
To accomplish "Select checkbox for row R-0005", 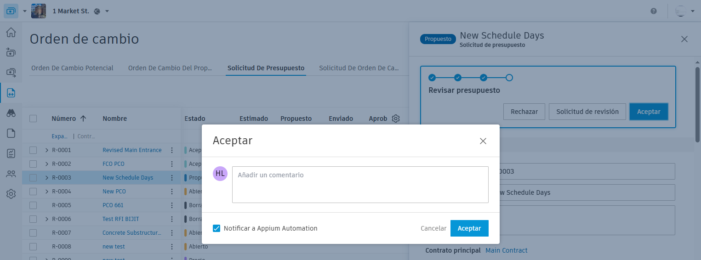I will tap(33, 205).
